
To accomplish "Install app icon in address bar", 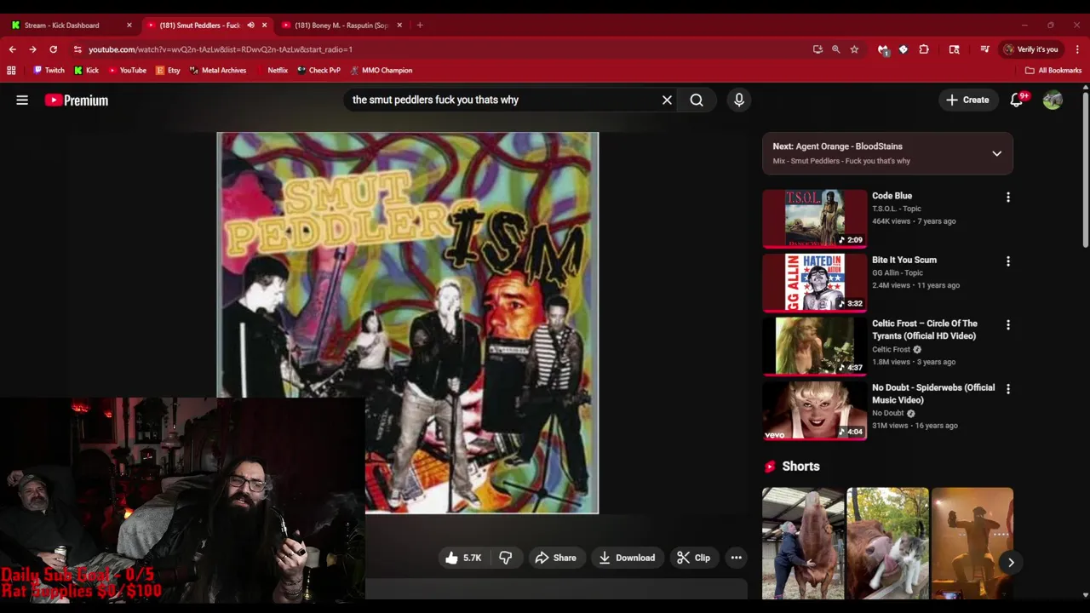I will click(818, 49).
